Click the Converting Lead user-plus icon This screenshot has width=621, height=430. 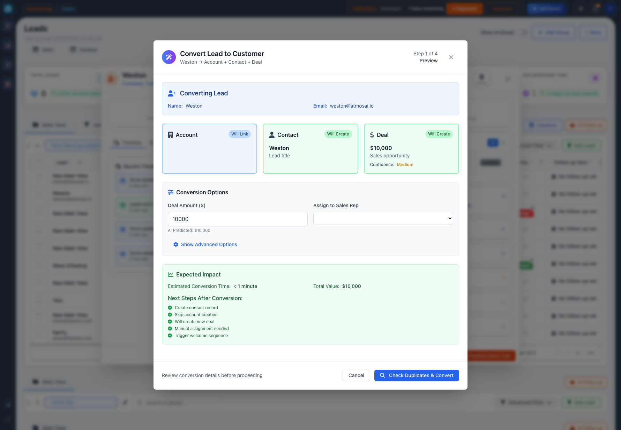(172, 93)
